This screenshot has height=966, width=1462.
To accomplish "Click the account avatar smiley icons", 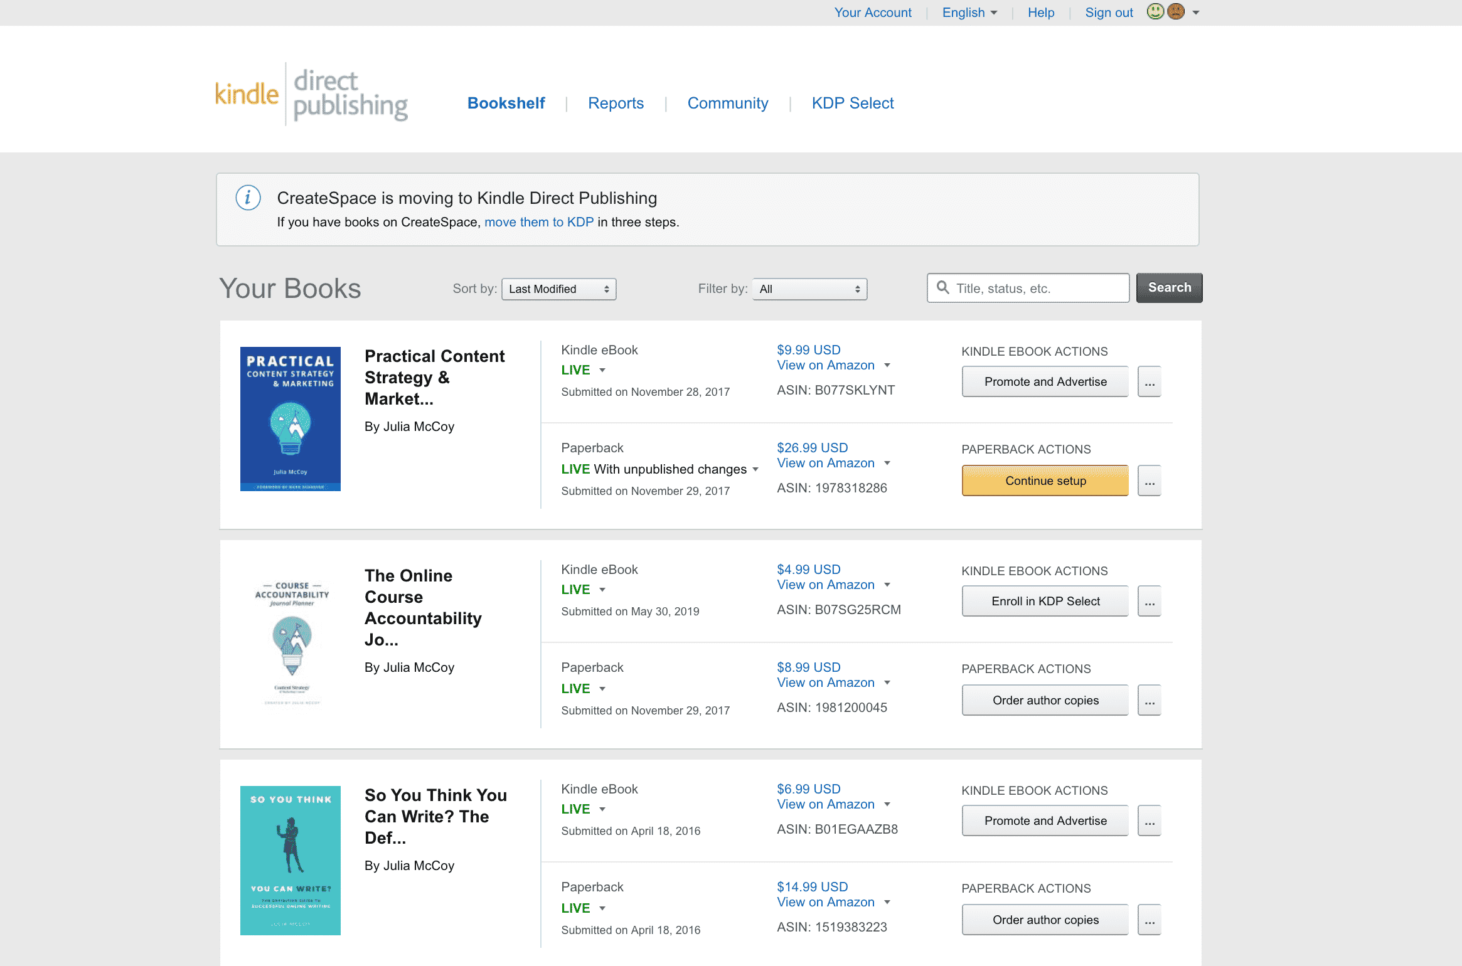I will (x=1166, y=12).
